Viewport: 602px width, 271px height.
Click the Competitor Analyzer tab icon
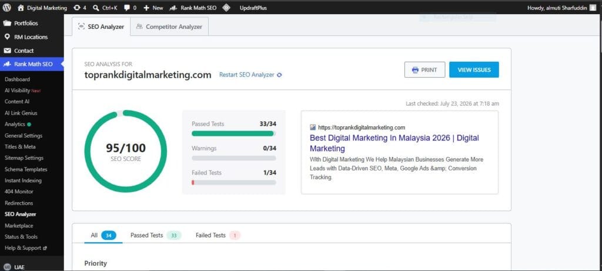[x=139, y=26]
